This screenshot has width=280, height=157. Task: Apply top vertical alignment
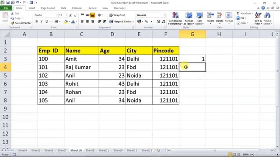[x=82, y=15]
